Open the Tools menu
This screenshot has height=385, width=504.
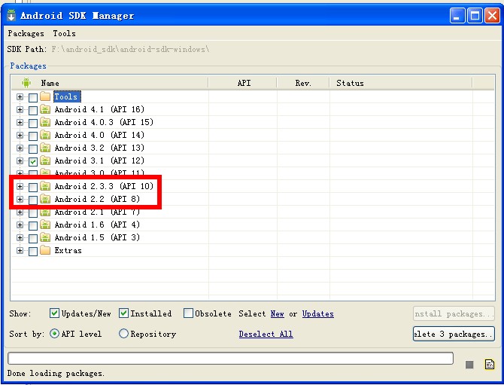tap(64, 33)
